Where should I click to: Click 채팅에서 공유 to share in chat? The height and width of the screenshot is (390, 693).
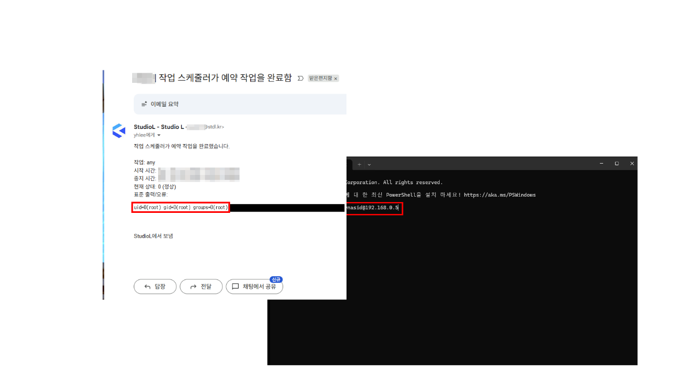click(x=254, y=286)
